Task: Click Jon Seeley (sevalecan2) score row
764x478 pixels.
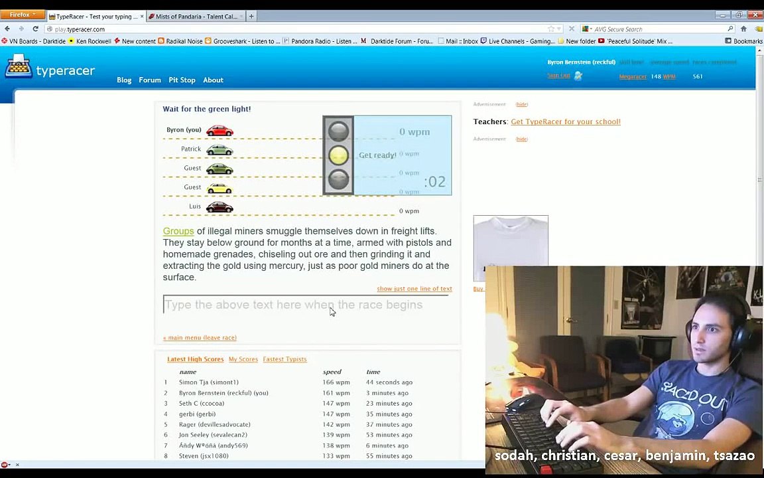Action: pos(288,435)
